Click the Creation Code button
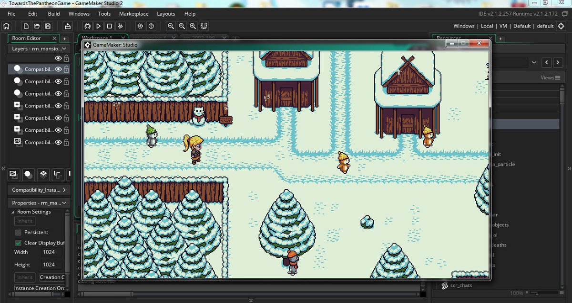Viewport: 572px width, 303px height. (x=51, y=277)
